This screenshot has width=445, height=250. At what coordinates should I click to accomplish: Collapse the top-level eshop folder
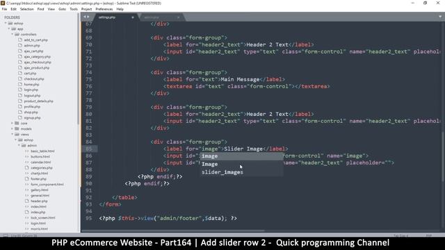(6, 23)
